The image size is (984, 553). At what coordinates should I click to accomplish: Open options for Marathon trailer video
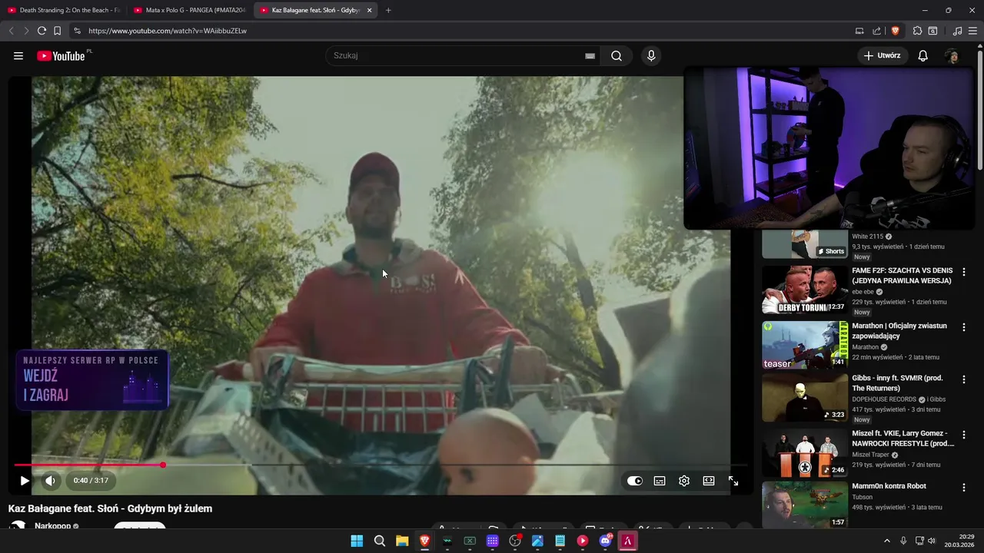(964, 327)
